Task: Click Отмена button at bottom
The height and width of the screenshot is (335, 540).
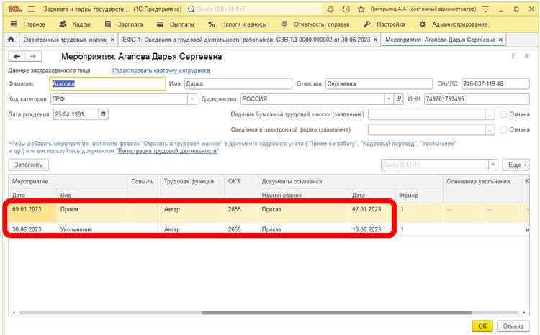Action: tap(513, 326)
